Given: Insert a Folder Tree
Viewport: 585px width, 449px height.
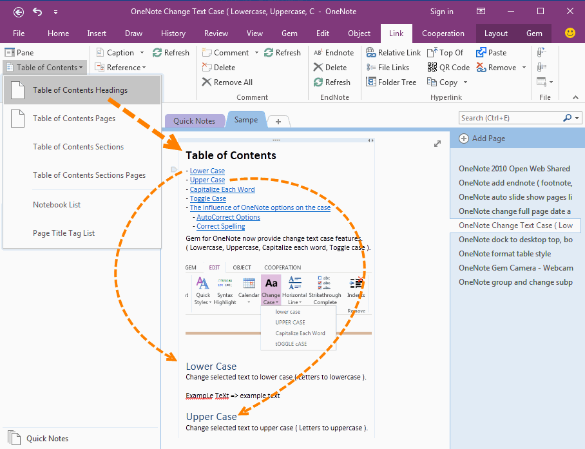Looking at the screenshot, I should coord(391,82).
